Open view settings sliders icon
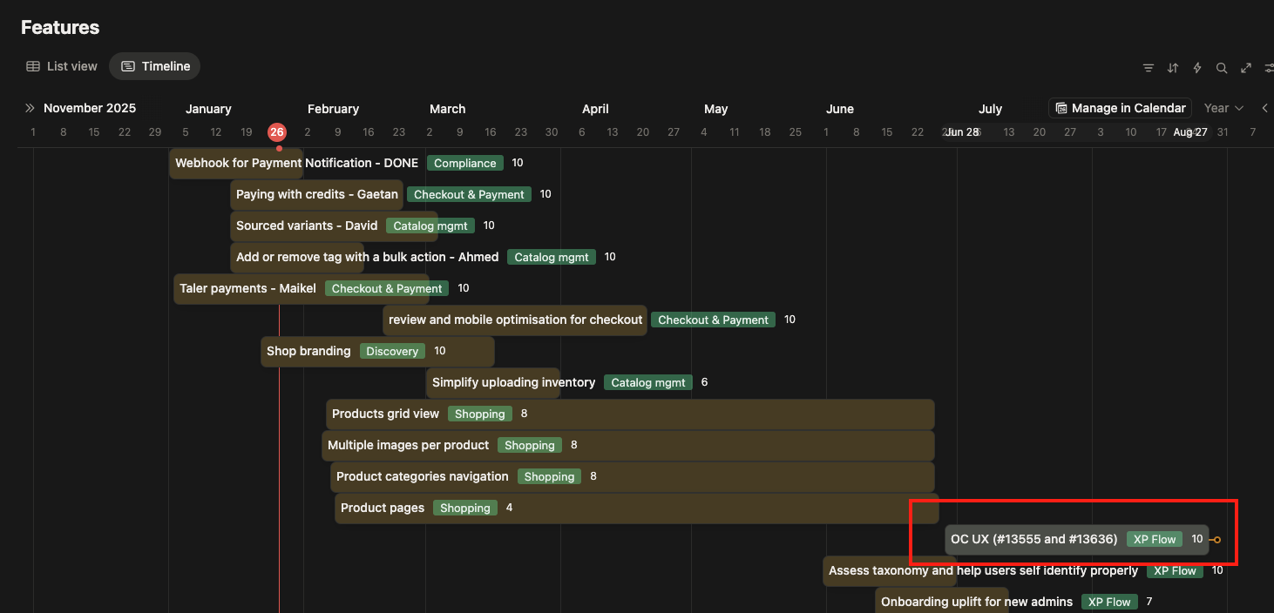The height and width of the screenshot is (613, 1274). click(1268, 68)
